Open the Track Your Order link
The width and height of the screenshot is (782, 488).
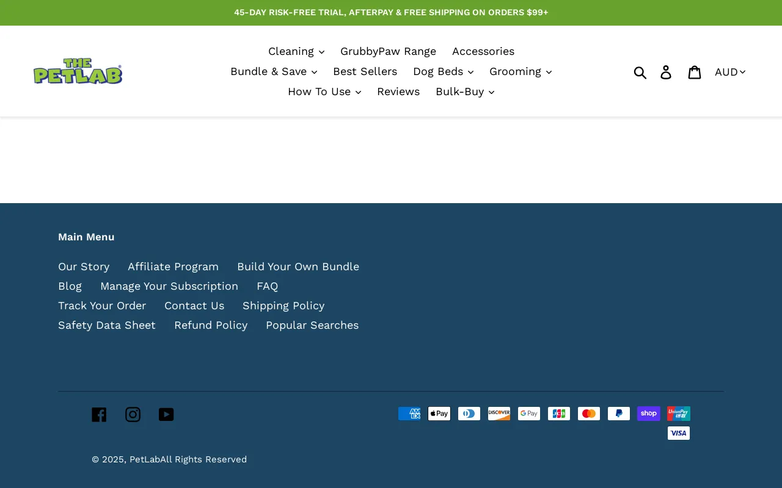pos(102,305)
